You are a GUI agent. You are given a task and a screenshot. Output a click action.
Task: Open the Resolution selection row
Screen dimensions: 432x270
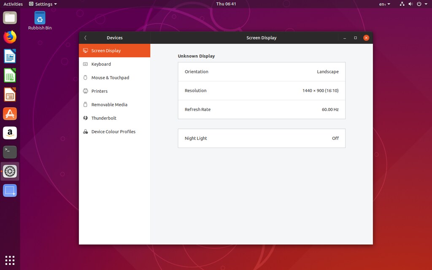point(262,90)
